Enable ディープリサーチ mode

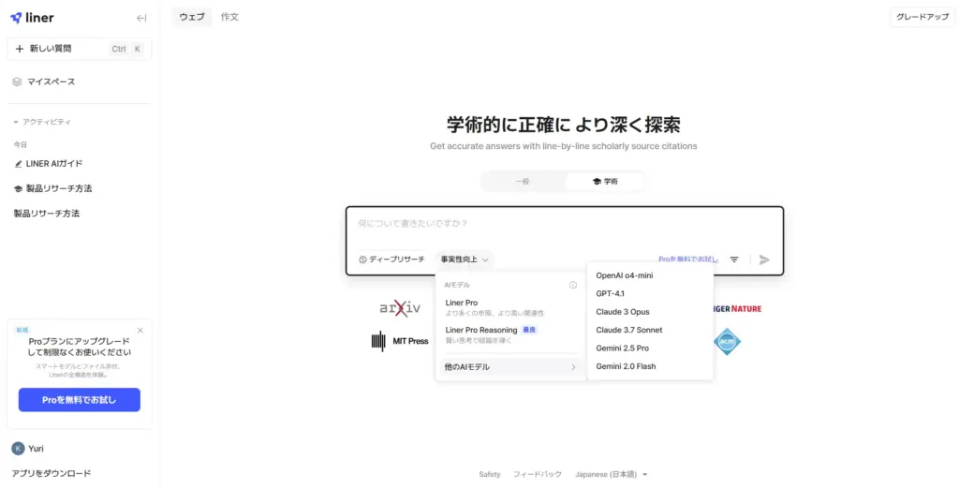[391, 259]
